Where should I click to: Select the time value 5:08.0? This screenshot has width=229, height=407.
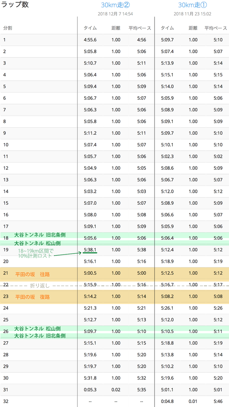point(90,215)
